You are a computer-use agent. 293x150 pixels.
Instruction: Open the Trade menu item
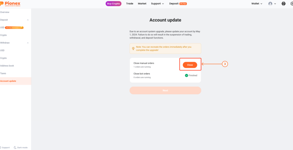130,3
